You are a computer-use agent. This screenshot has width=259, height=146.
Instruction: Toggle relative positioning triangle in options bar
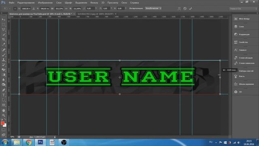point(34,9)
